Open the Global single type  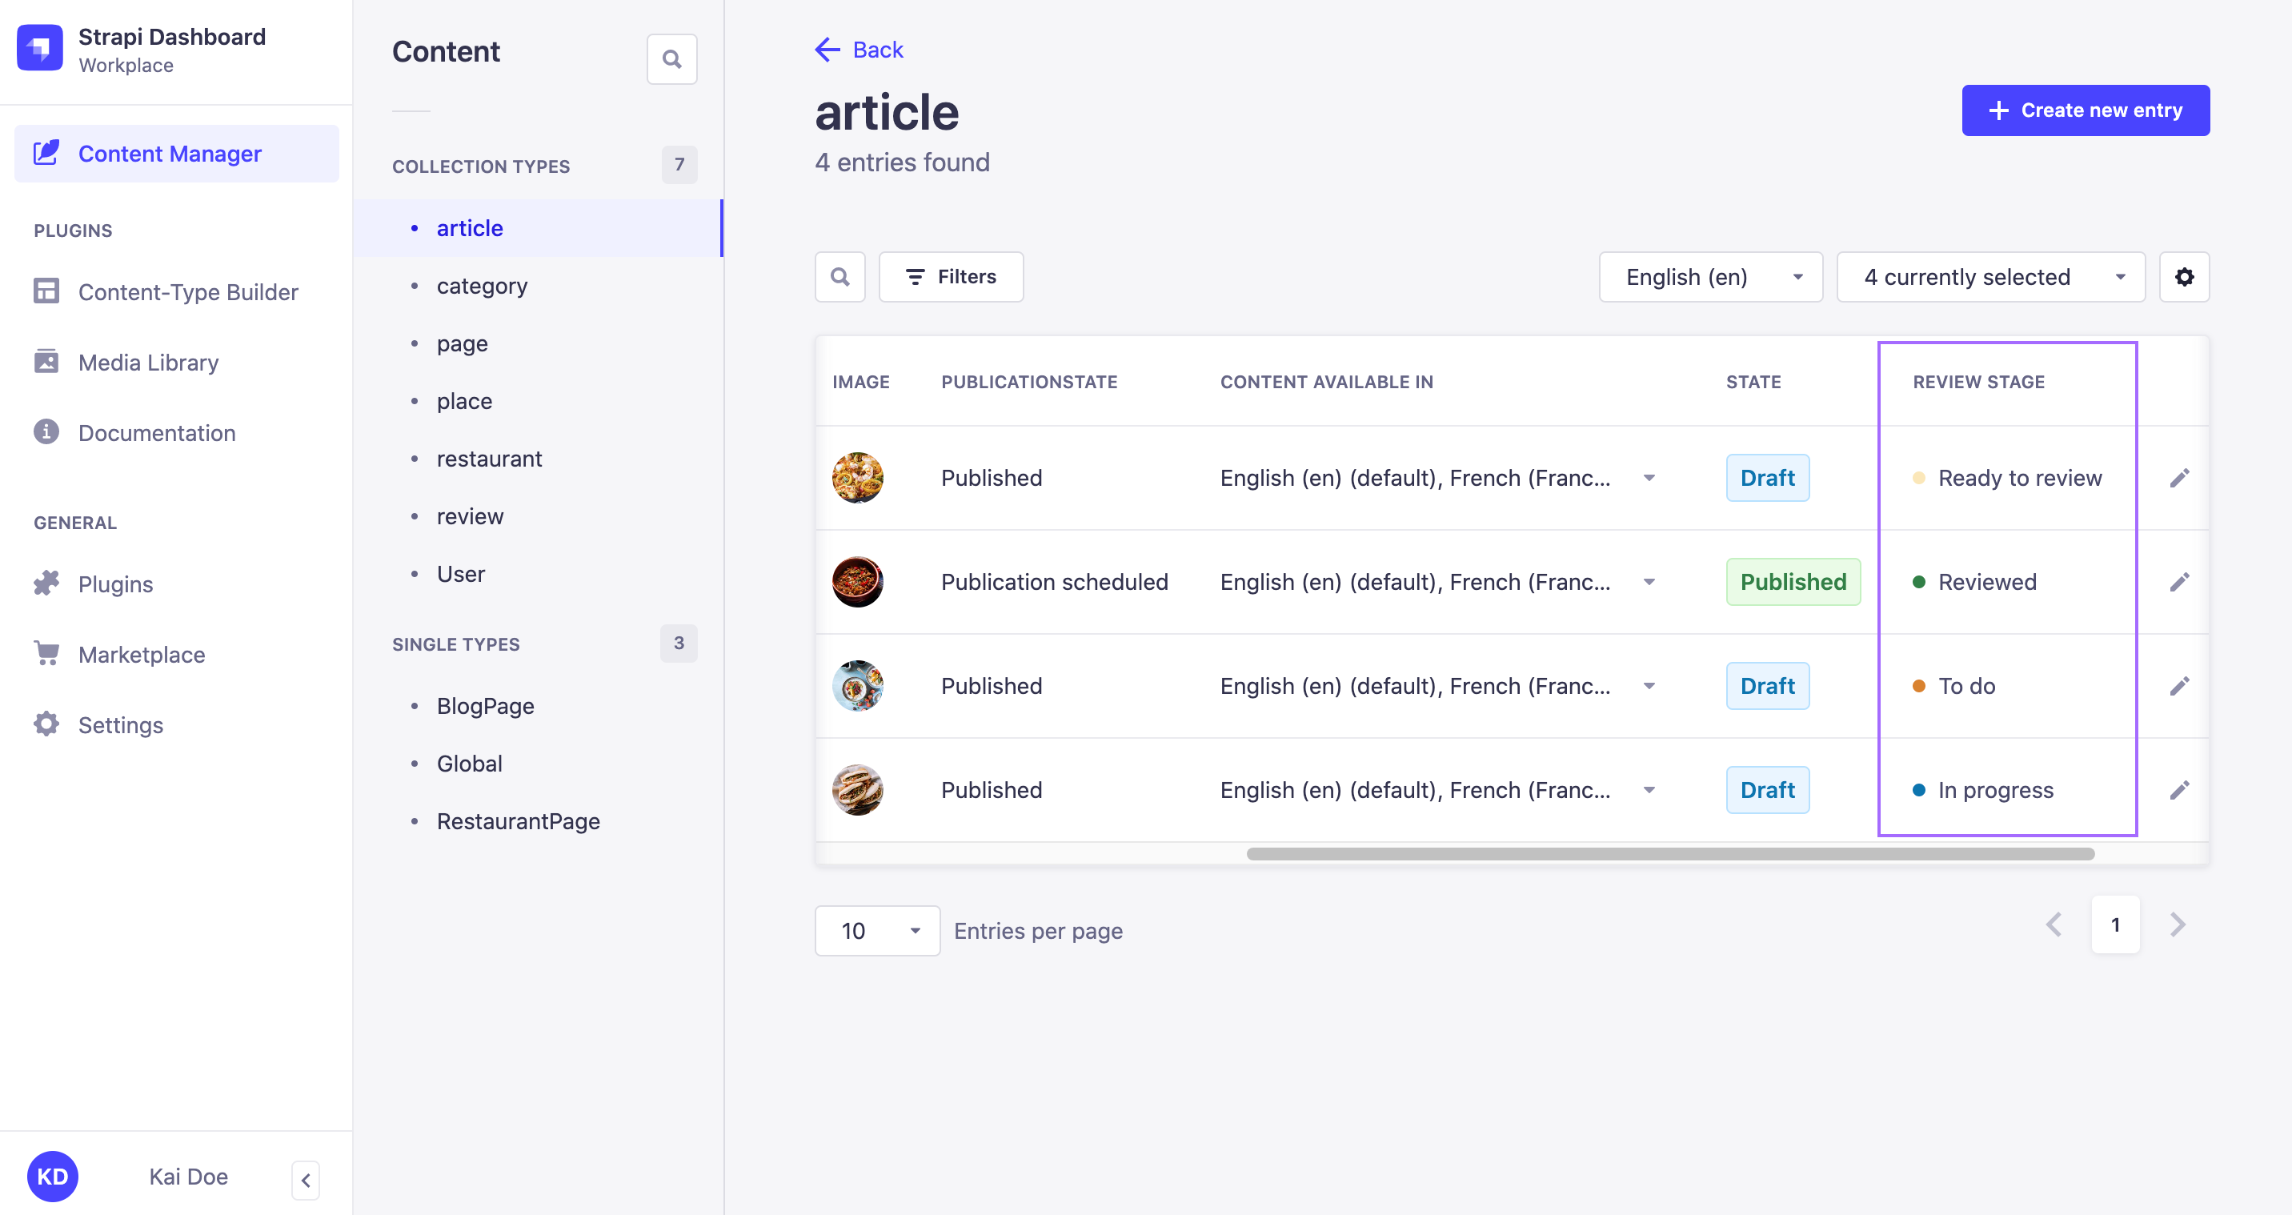click(x=469, y=764)
